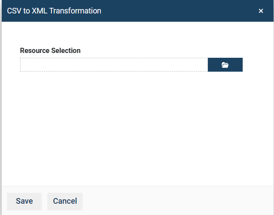274x215 pixels.
Task: Dismiss dialog with the X icon
Action: pyautogui.click(x=261, y=11)
